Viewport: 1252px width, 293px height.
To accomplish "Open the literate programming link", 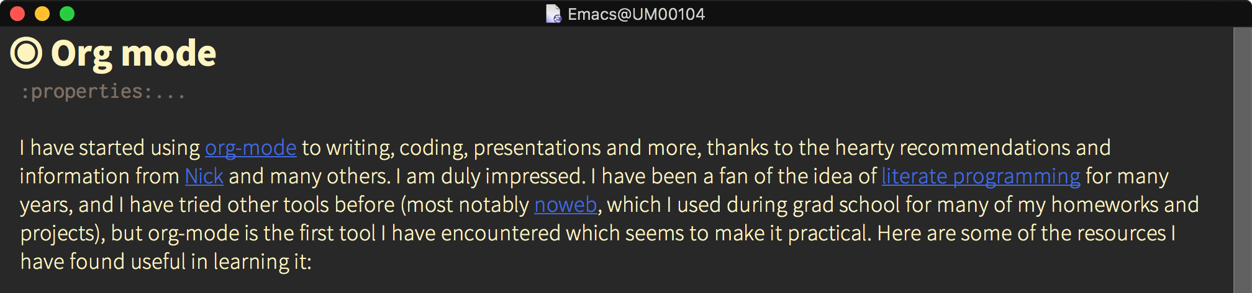I will [981, 177].
